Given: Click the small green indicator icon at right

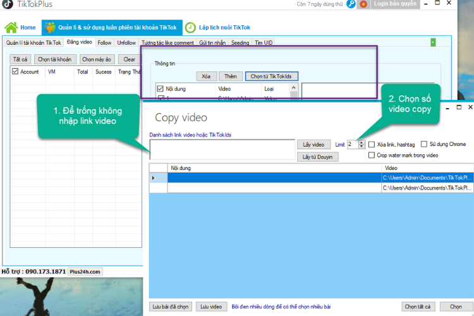Looking at the screenshot, I should (x=433, y=42).
